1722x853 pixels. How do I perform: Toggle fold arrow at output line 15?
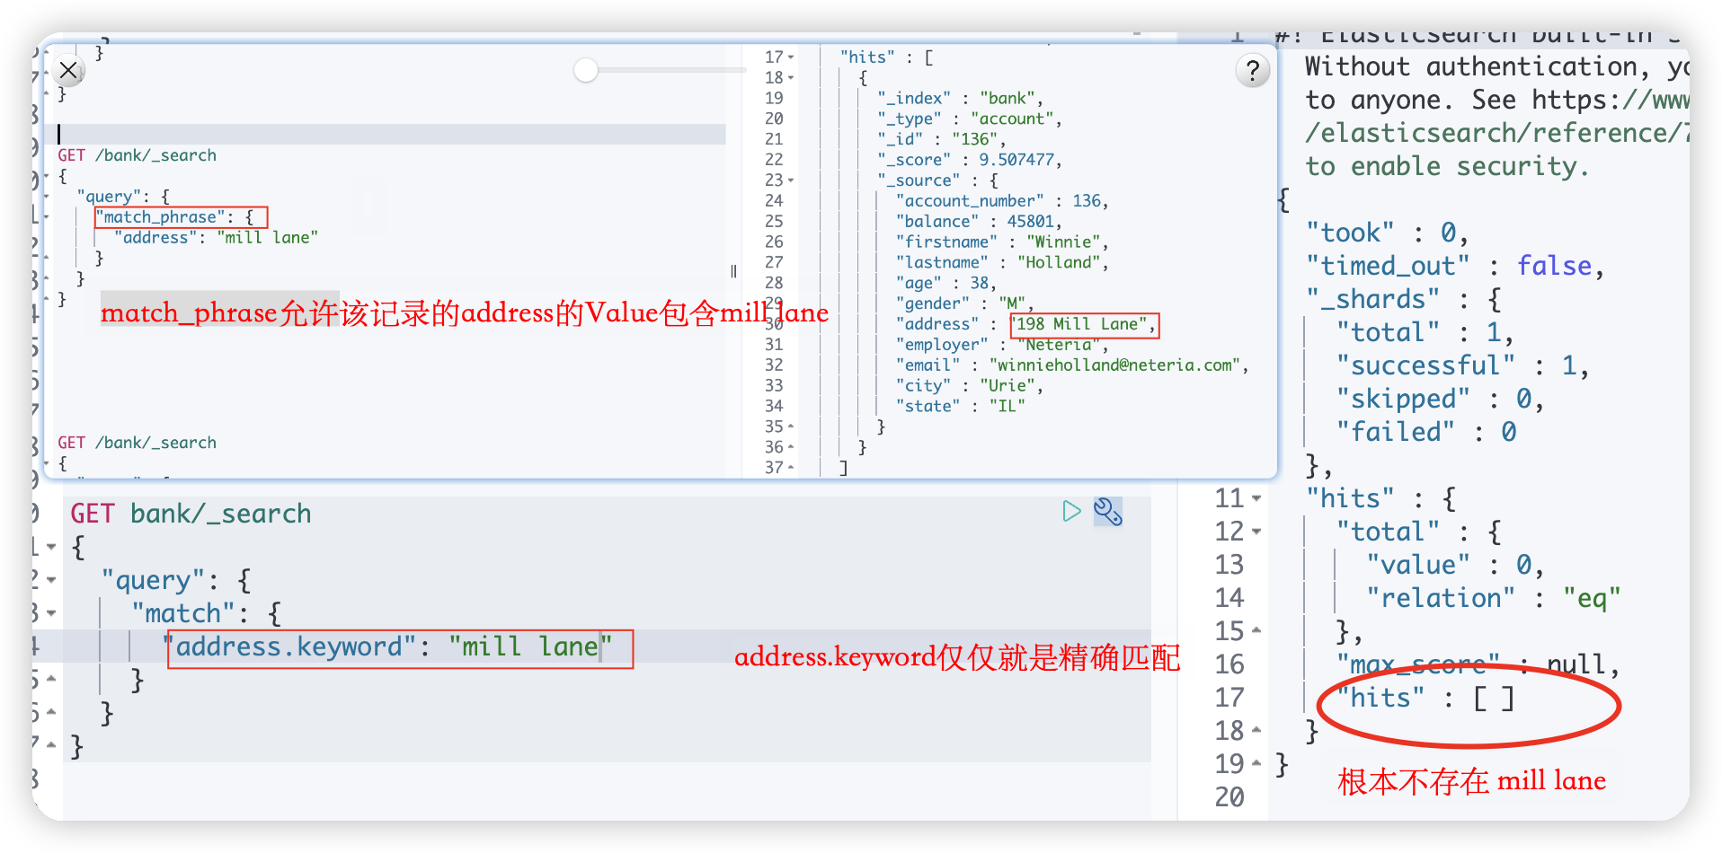pyautogui.click(x=1256, y=631)
